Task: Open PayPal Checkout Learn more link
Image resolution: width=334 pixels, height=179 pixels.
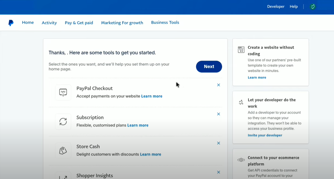Action: click(x=152, y=96)
